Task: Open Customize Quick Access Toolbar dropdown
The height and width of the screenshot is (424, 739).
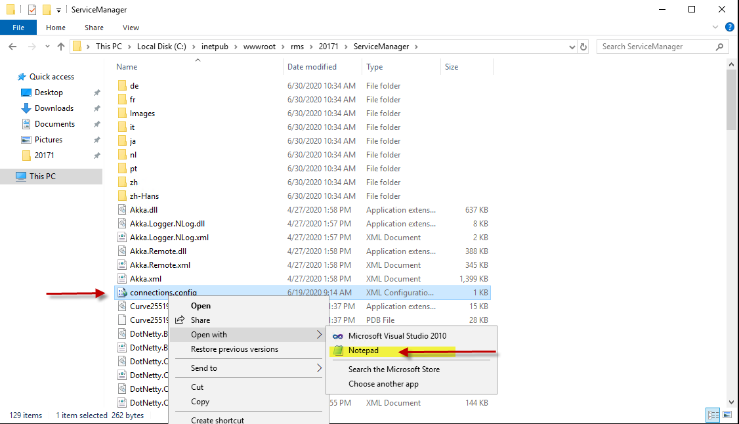Action: 58,10
